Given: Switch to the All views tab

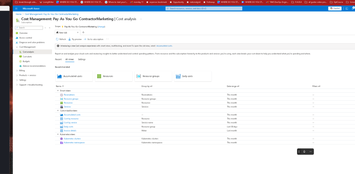Looking at the screenshot, I should click(x=70, y=59).
